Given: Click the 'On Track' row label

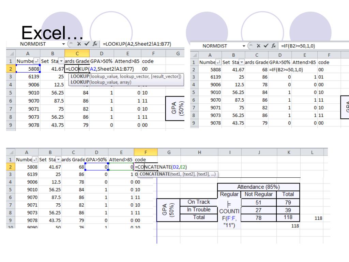Looking at the screenshot, I should point(199,202).
